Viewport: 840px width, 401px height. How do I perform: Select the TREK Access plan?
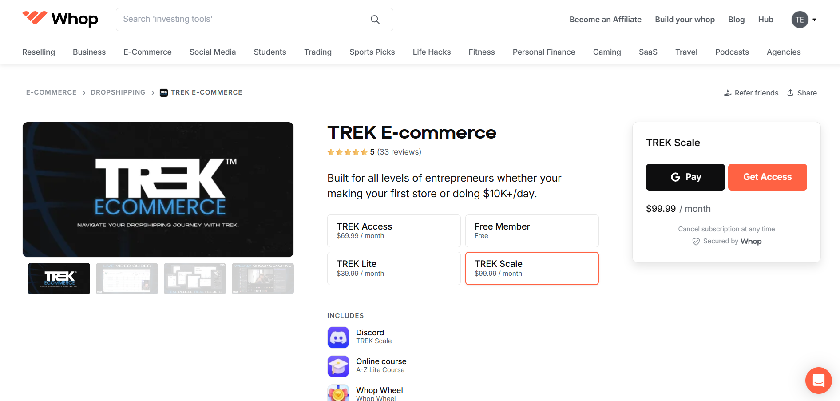point(393,230)
